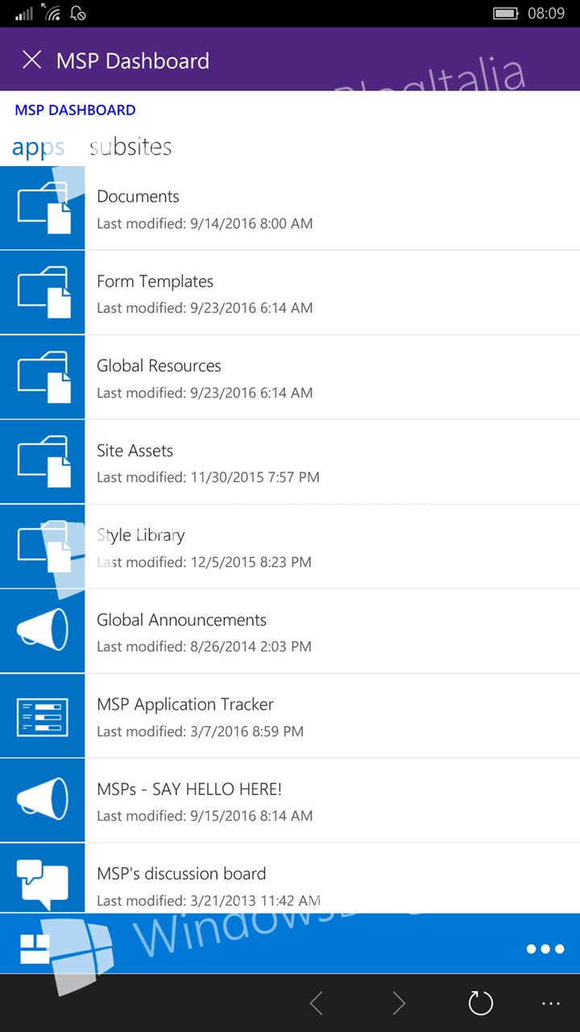
Task: Select the MSP's discussion board title text
Action: coord(181,874)
